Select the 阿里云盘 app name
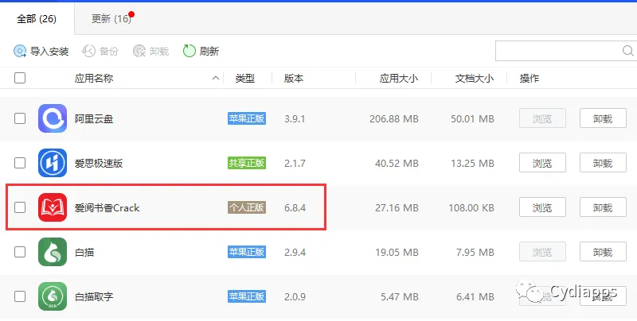This screenshot has width=637, height=321. tap(94, 118)
